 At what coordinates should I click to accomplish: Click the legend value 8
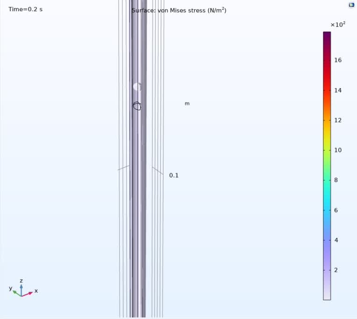pos(336,180)
